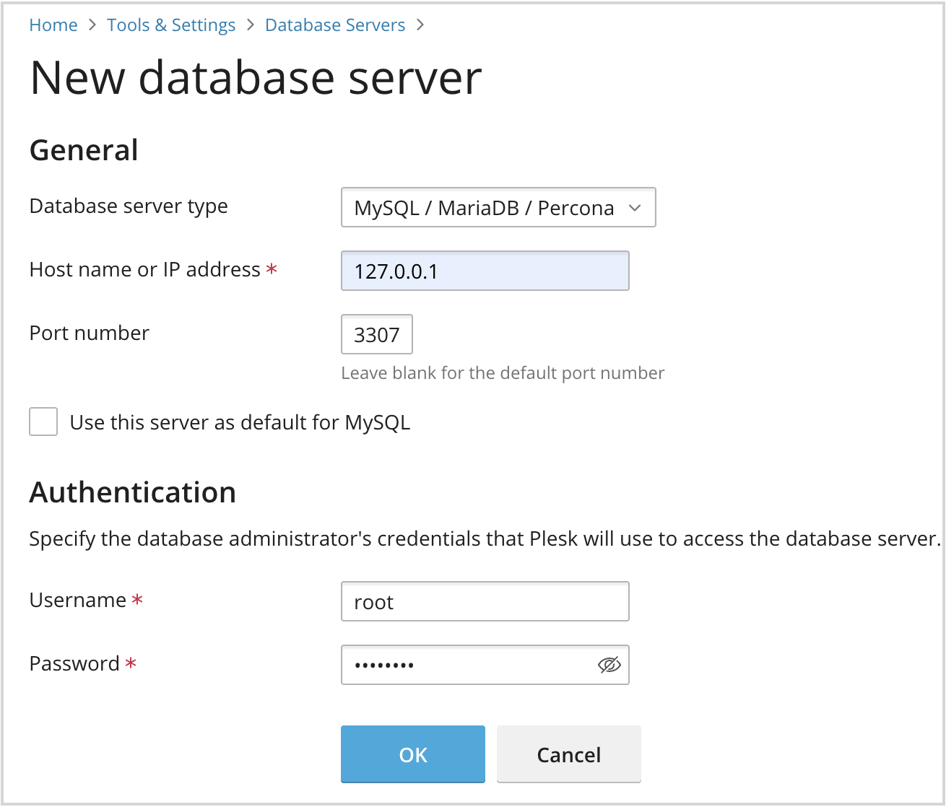Click inside the Password input field

tap(466, 666)
